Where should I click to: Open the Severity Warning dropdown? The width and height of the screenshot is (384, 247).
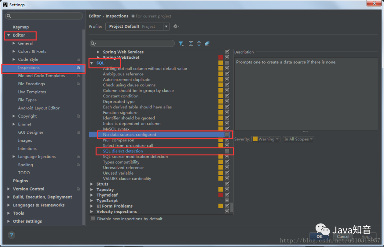pyautogui.click(x=266, y=139)
